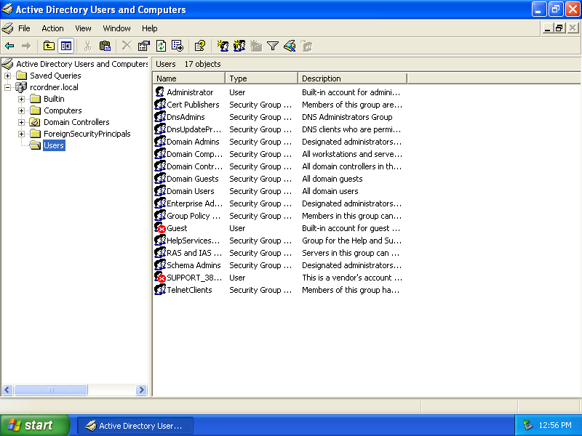Go up one level with folder icon
The height and width of the screenshot is (436, 582).
point(49,46)
